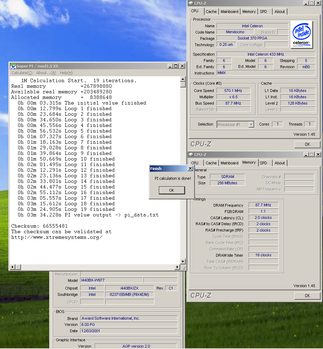
Task: Click the top CPU-Z window title icon
Action: [191, 3]
